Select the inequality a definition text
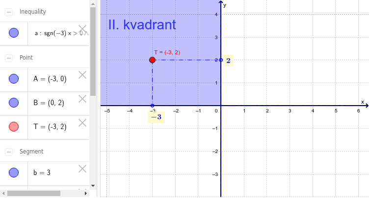The image size is (370, 198). click(x=62, y=33)
